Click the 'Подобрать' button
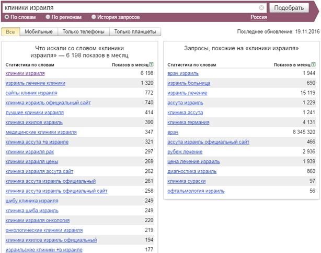Image resolution: width=321 pixels, height=253 pixels. [x=289, y=8]
